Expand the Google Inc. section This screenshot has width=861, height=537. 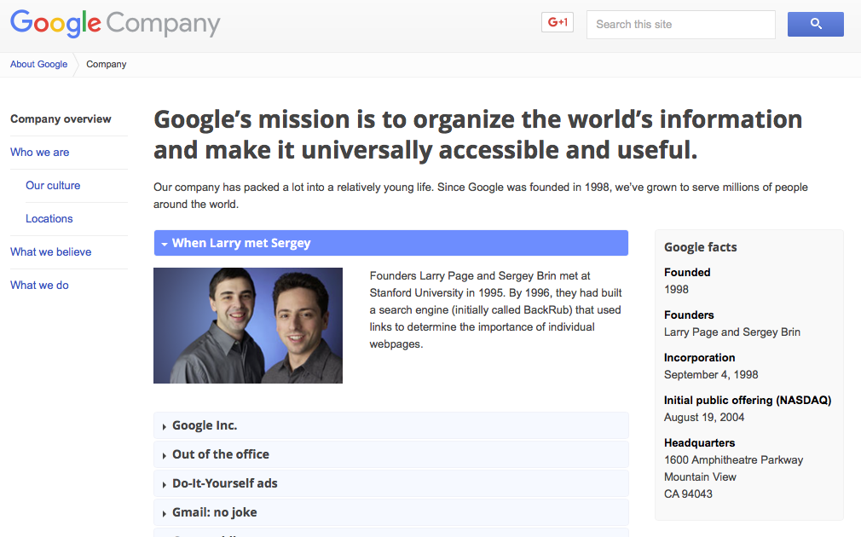pyautogui.click(x=391, y=425)
